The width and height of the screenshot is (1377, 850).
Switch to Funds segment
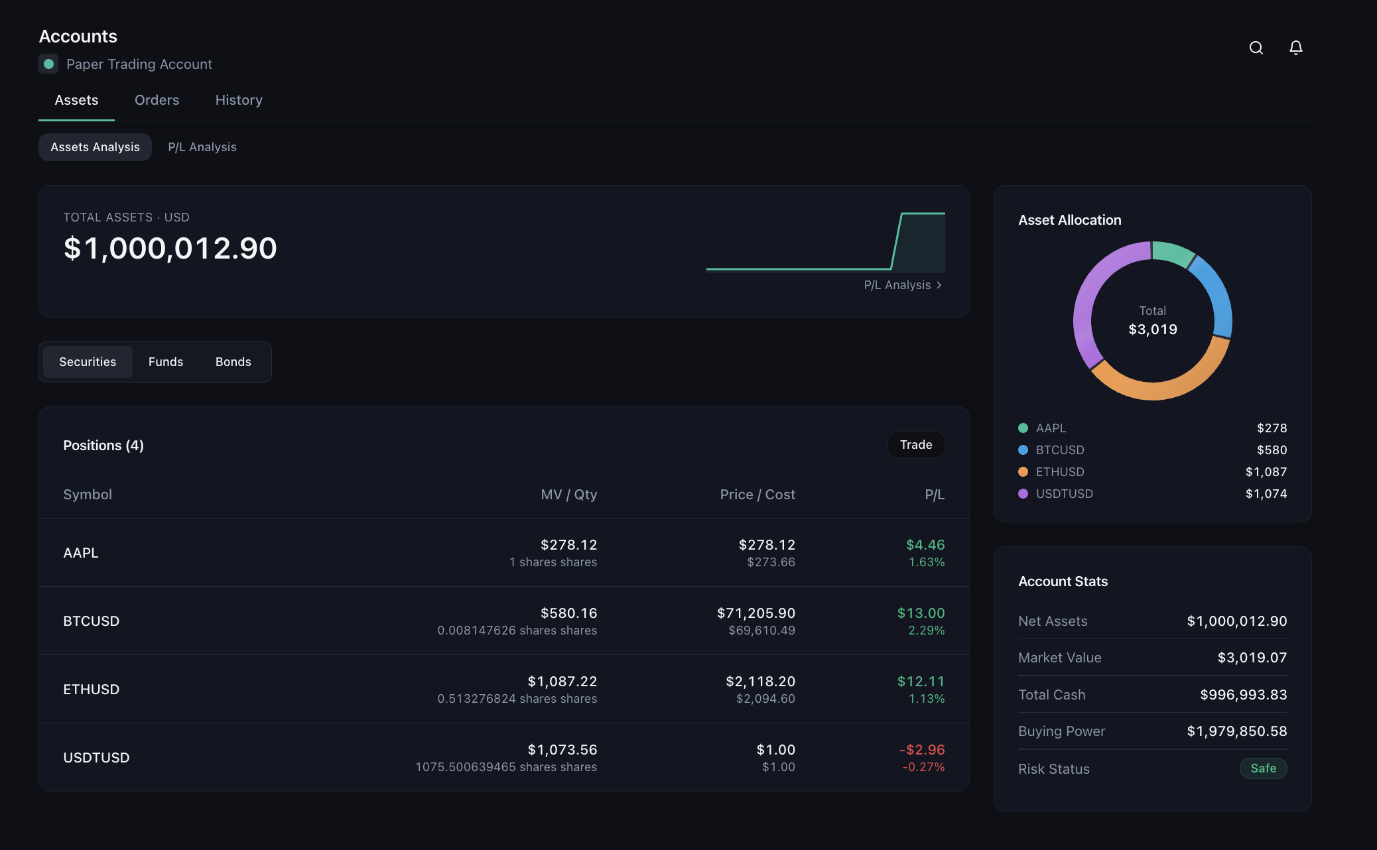[x=166, y=362]
